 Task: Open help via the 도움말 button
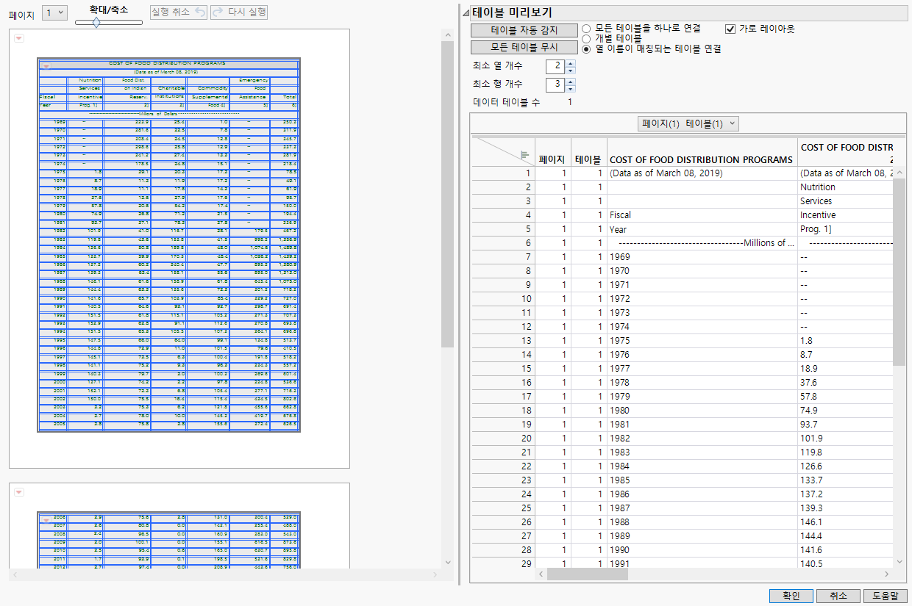coord(885,596)
